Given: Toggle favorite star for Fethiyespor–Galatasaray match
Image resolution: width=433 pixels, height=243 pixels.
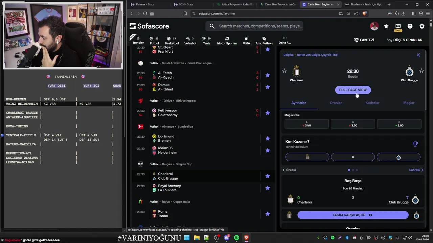Looking at the screenshot, I should click(268, 113).
